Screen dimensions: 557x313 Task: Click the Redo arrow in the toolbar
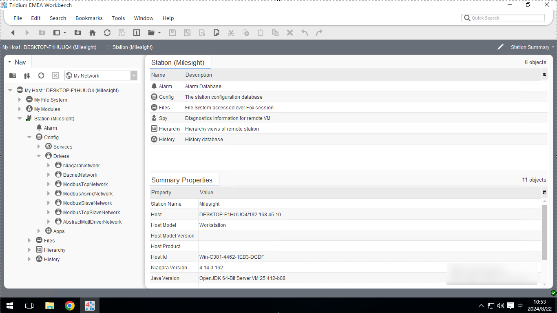(x=319, y=33)
